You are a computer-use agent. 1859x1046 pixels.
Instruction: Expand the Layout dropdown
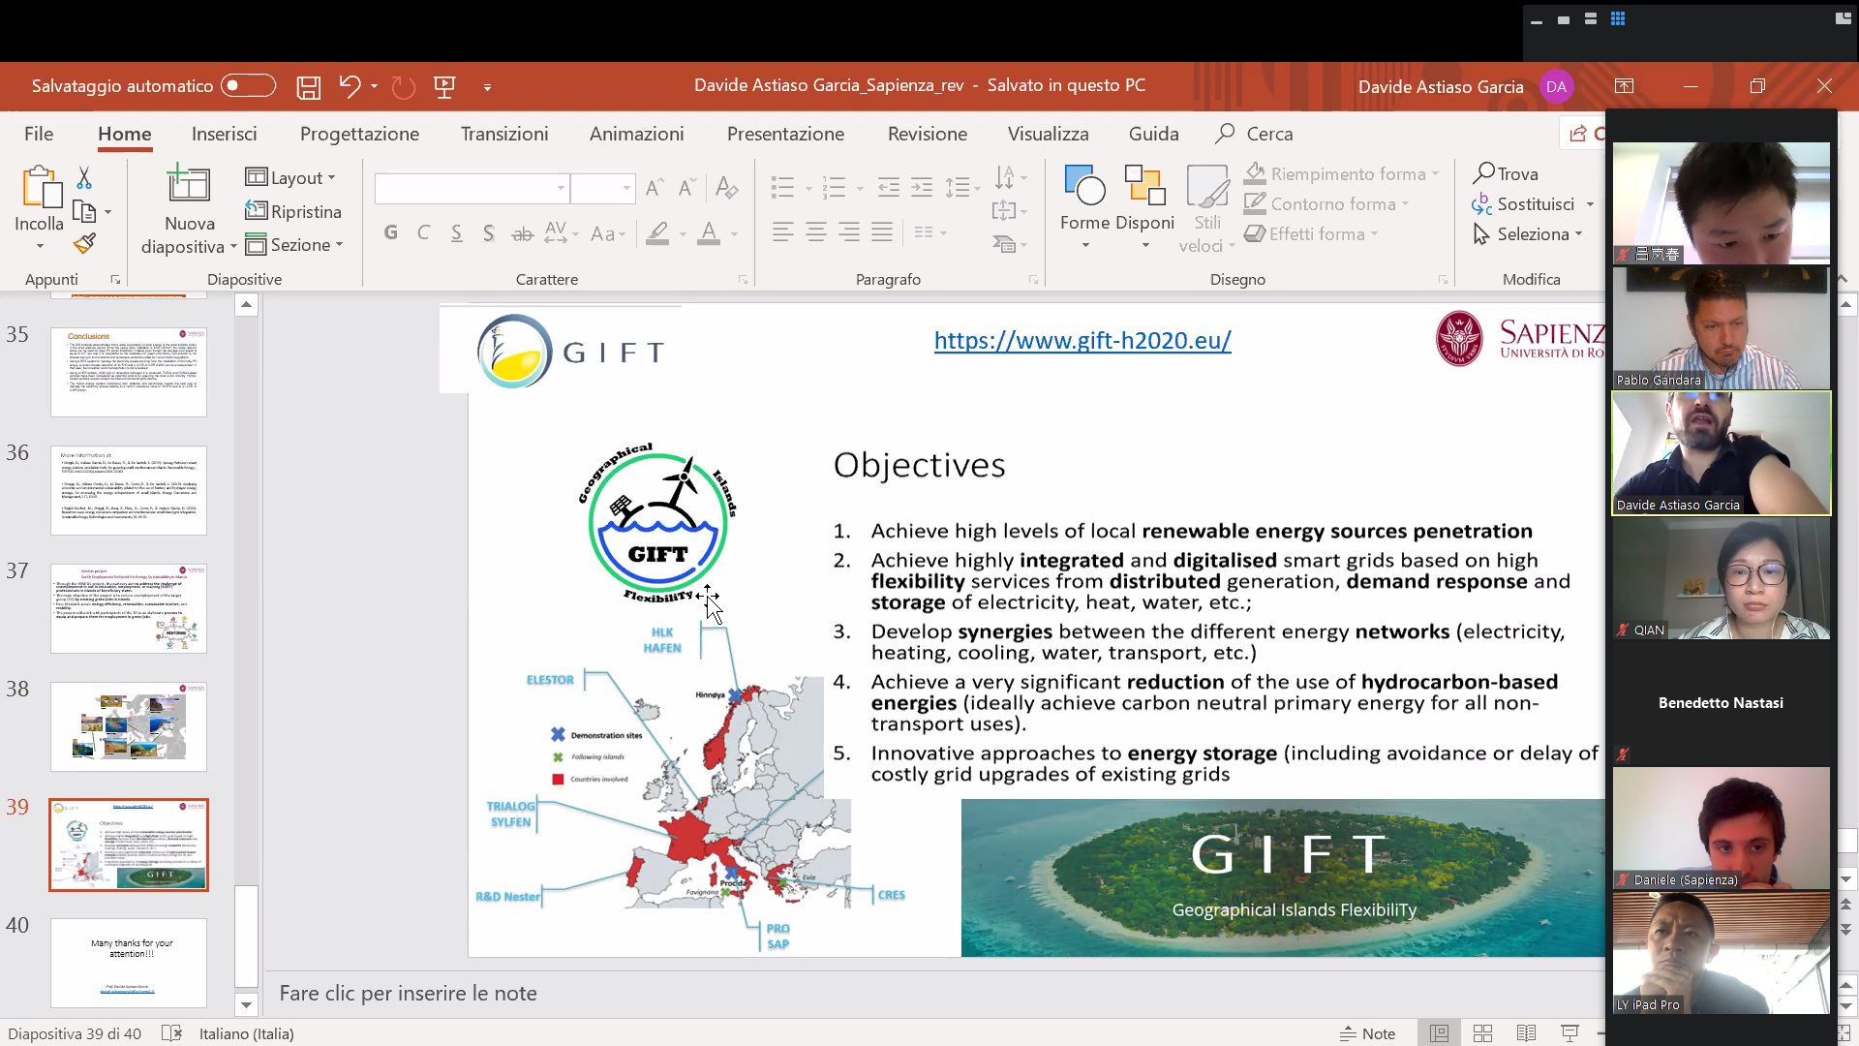[290, 177]
